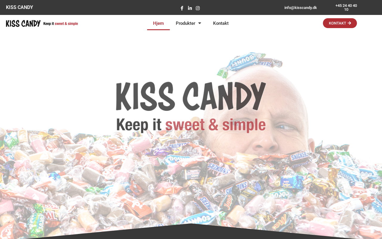Open the LinkedIn social icon

pyautogui.click(x=190, y=8)
